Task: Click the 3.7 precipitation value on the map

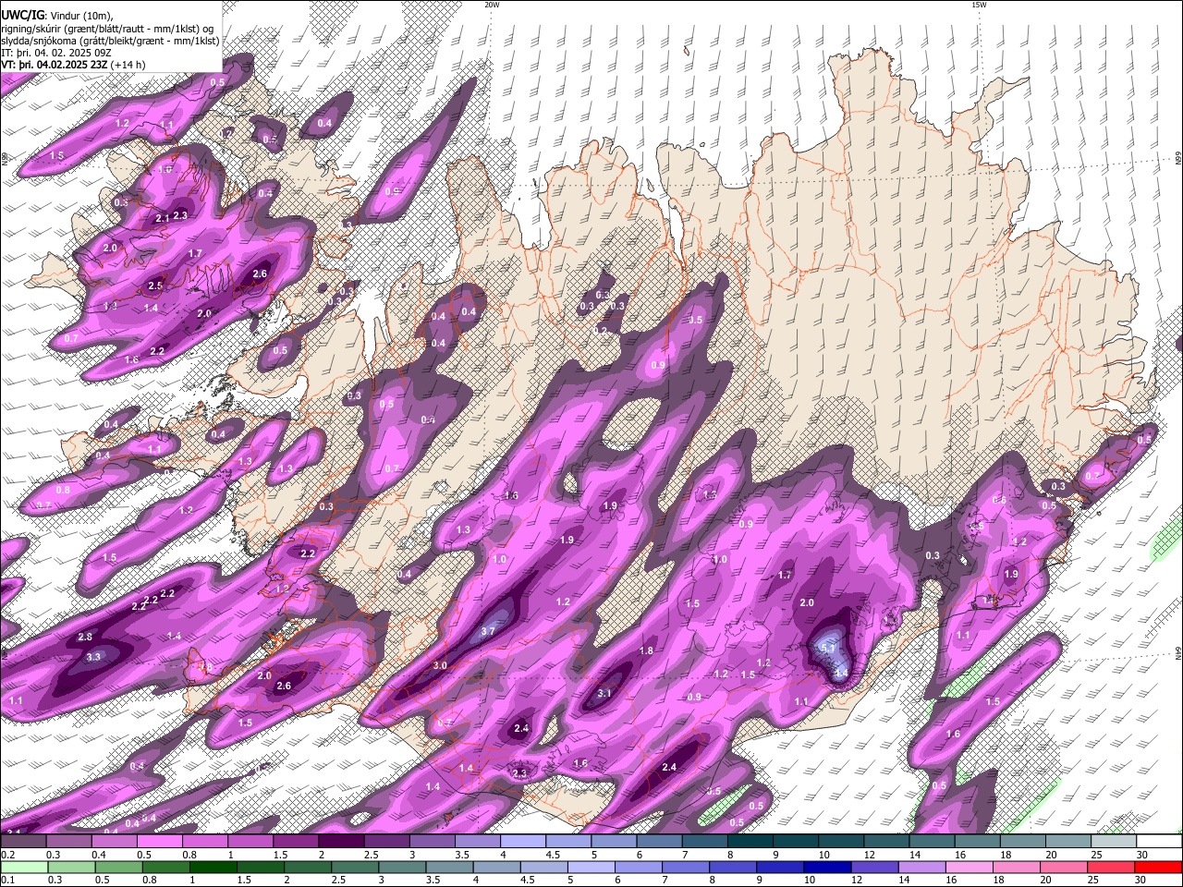Action: [489, 630]
